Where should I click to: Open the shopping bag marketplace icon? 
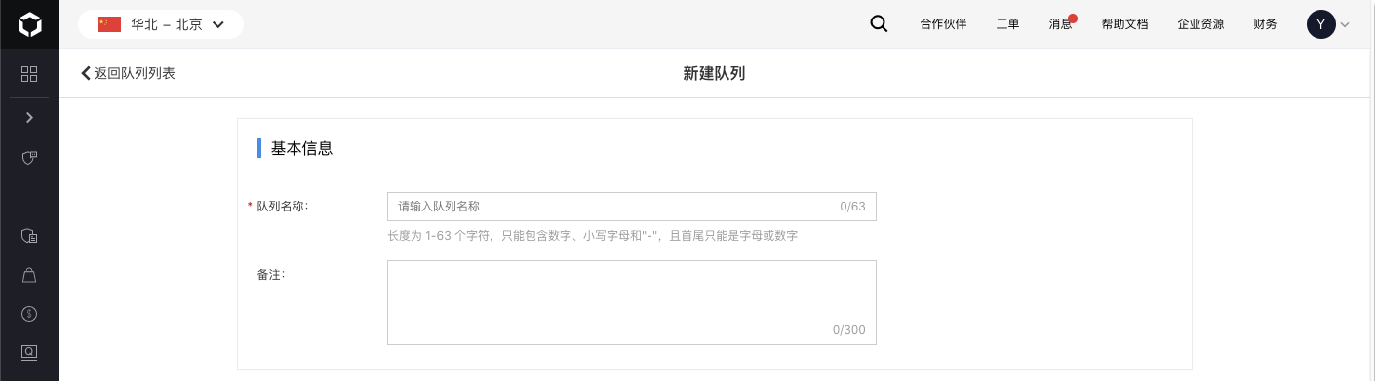point(29,275)
